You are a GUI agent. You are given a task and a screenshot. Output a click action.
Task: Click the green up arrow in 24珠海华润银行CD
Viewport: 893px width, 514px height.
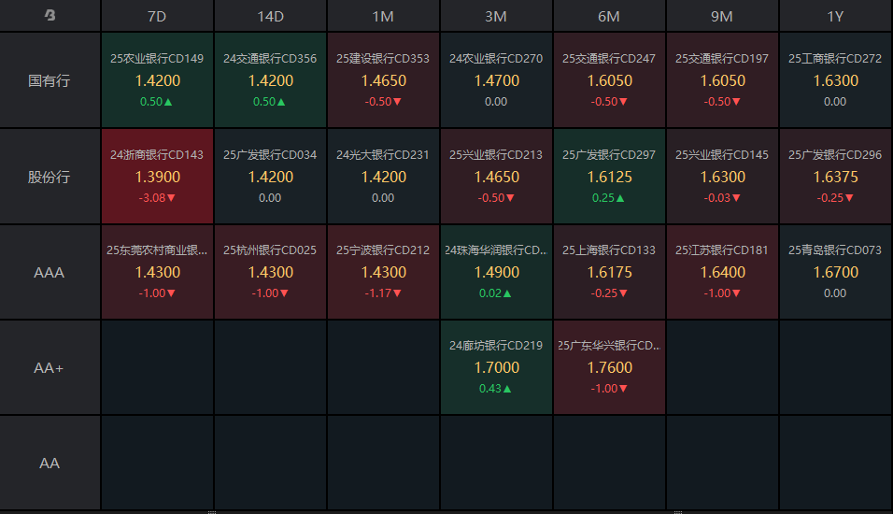507,293
